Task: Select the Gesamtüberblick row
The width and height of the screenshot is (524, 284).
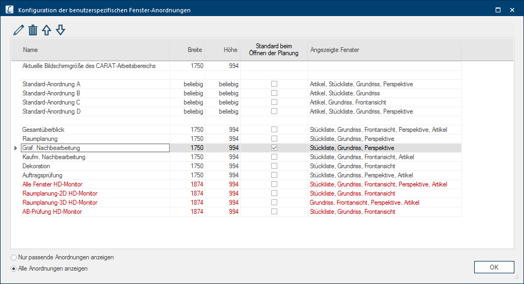Action: [x=44, y=130]
